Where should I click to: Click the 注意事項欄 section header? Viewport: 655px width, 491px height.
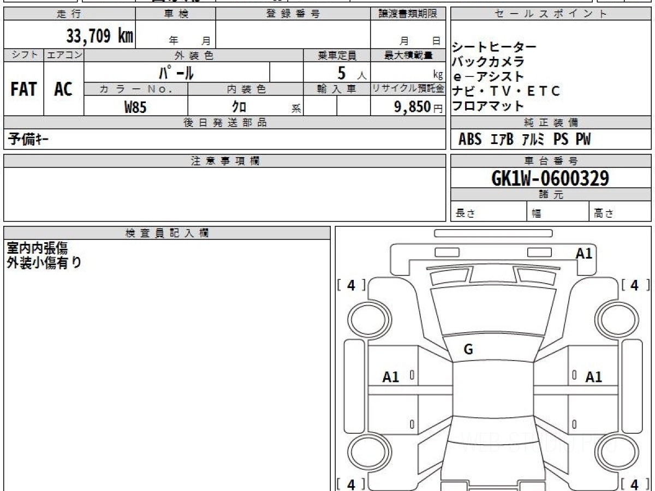224,161
